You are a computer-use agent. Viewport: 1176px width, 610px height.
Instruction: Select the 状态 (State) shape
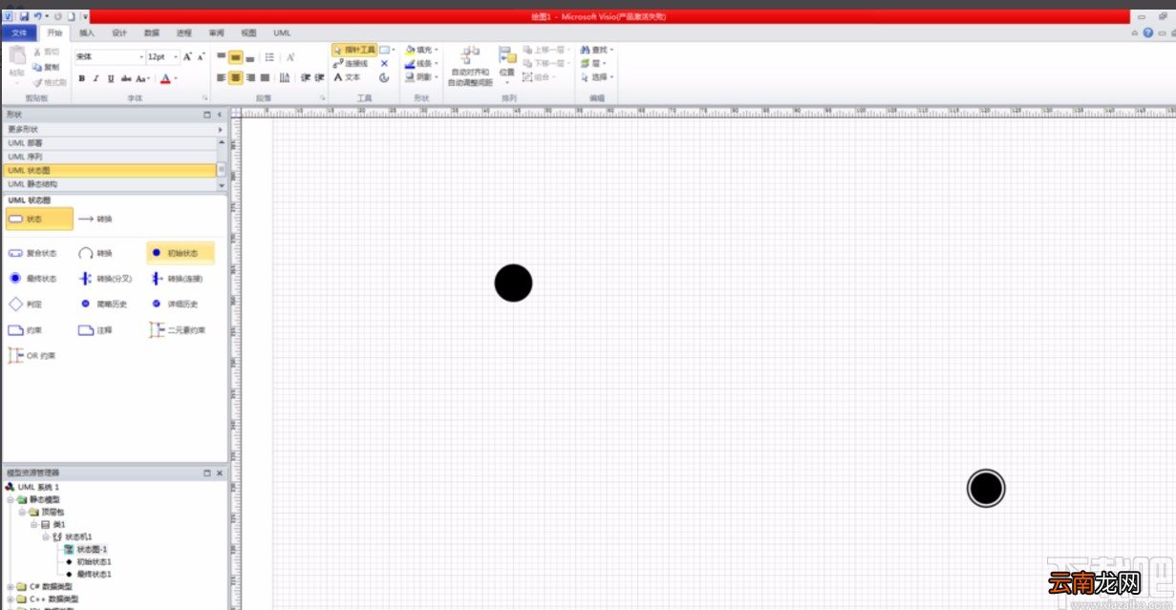38,219
